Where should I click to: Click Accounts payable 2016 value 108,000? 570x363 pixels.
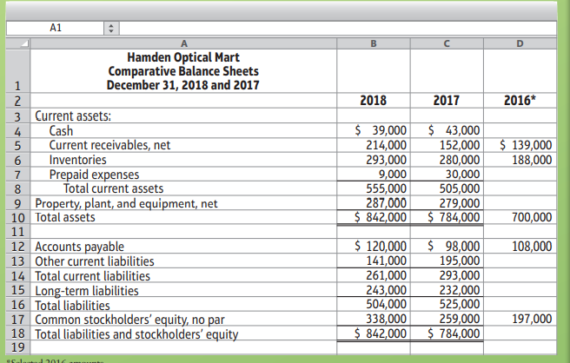pos(520,246)
